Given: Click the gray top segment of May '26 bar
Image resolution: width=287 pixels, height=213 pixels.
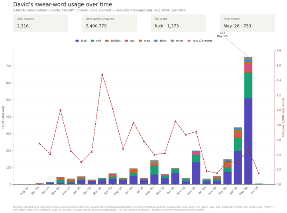Looking at the screenshot, I should tap(248, 58).
